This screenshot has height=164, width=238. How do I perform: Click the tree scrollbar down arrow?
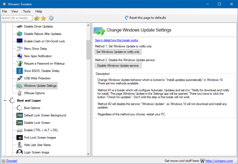tap(88, 154)
